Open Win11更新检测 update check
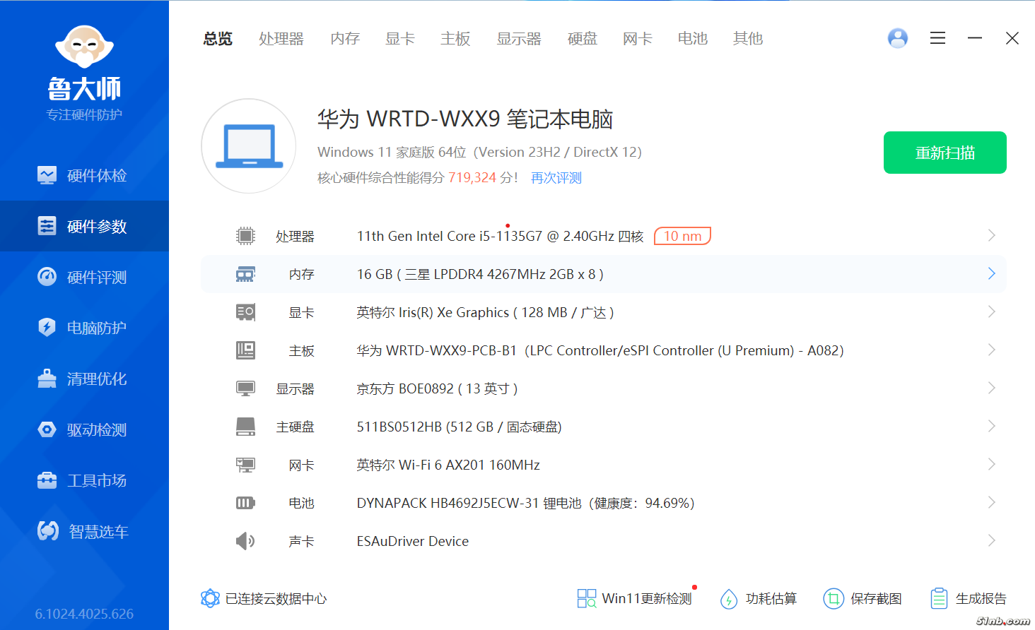 tap(635, 599)
